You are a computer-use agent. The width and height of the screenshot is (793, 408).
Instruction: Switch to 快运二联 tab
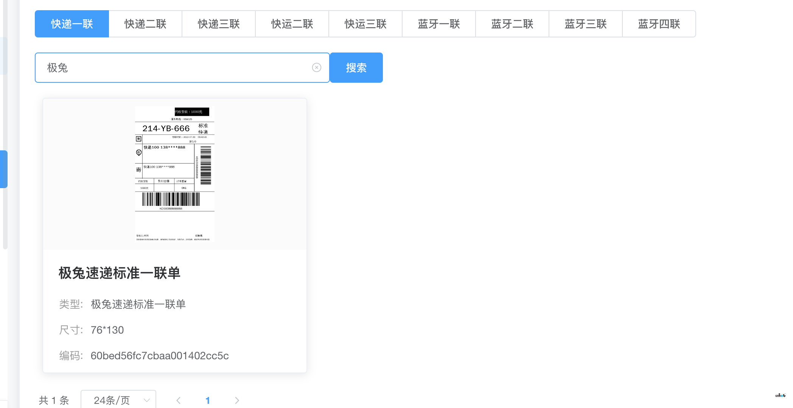pos(292,24)
